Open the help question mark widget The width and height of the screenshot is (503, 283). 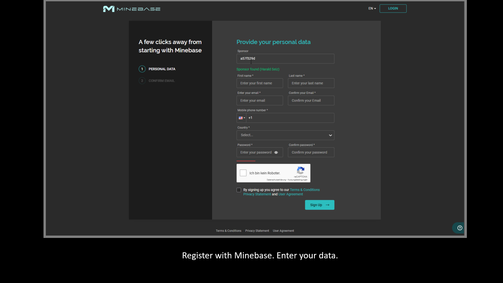point(460,228)
